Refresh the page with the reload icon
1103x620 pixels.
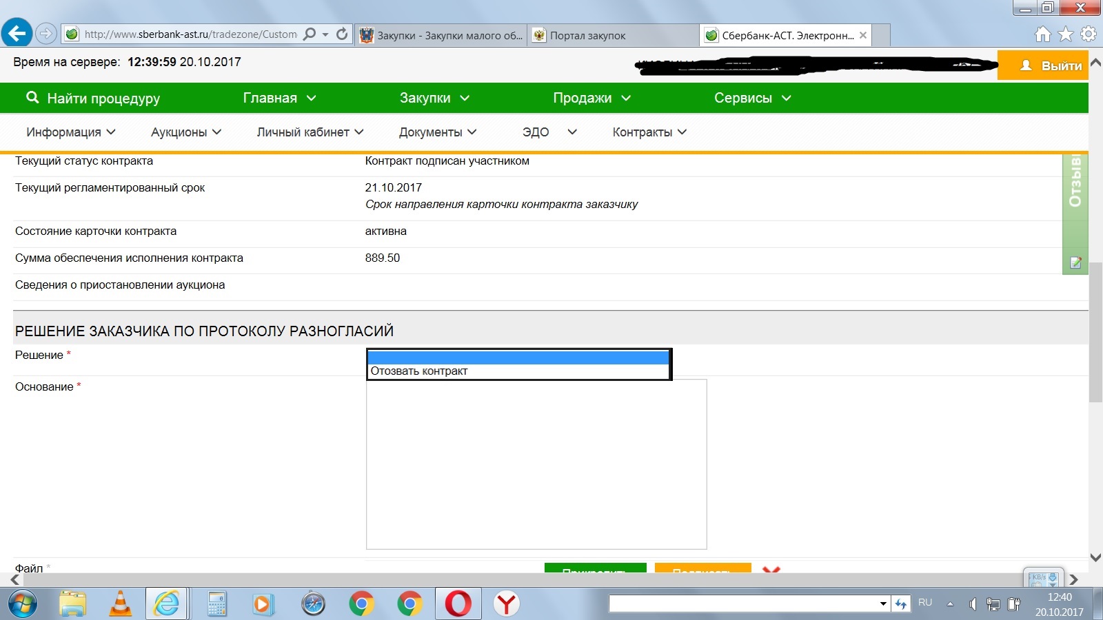point(342,34)
